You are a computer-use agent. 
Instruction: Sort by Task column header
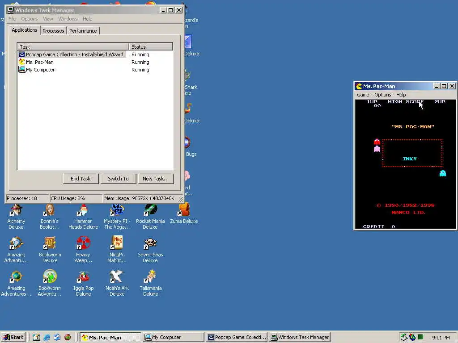click(73, 46)
